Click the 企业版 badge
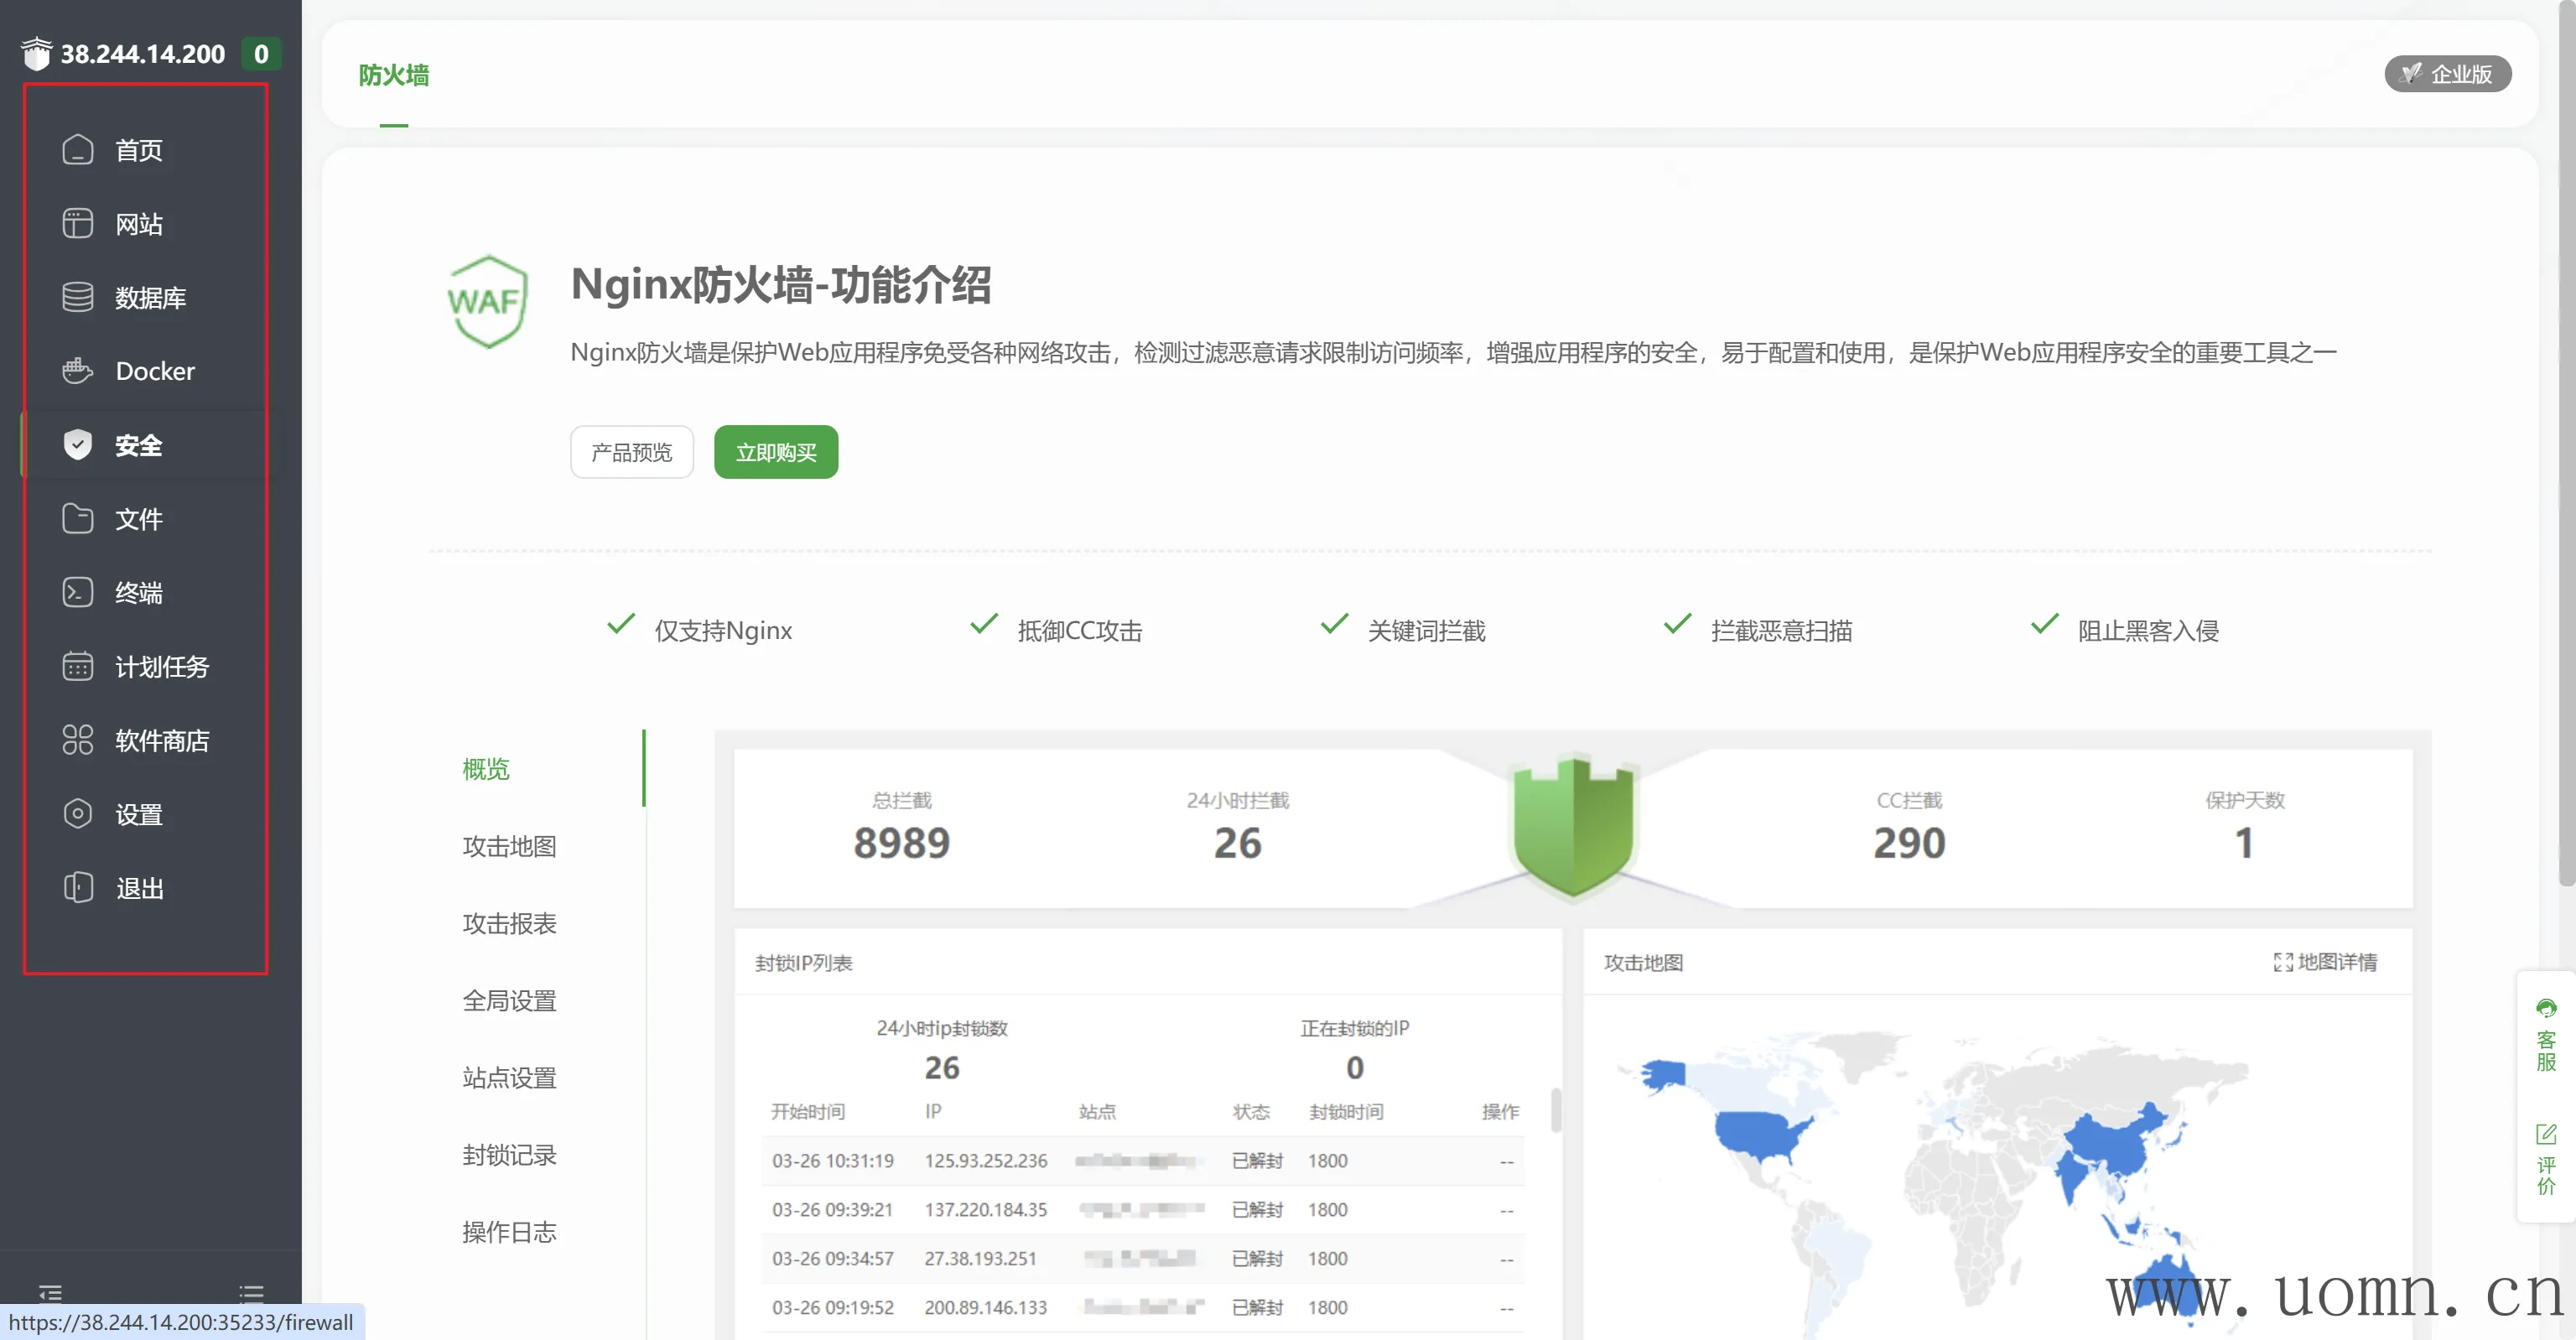Image resolution: width=2576 pixels, height=1340 pixels. pos(2447,74)
